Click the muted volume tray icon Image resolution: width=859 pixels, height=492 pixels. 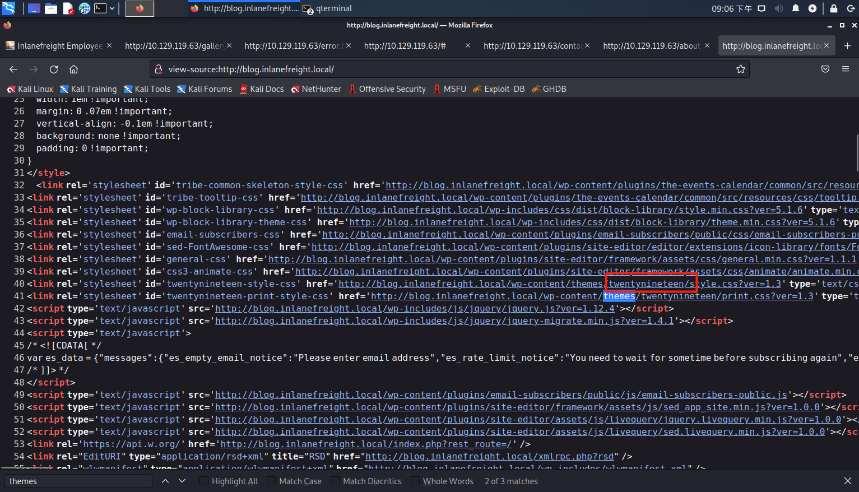click(779, 8)
